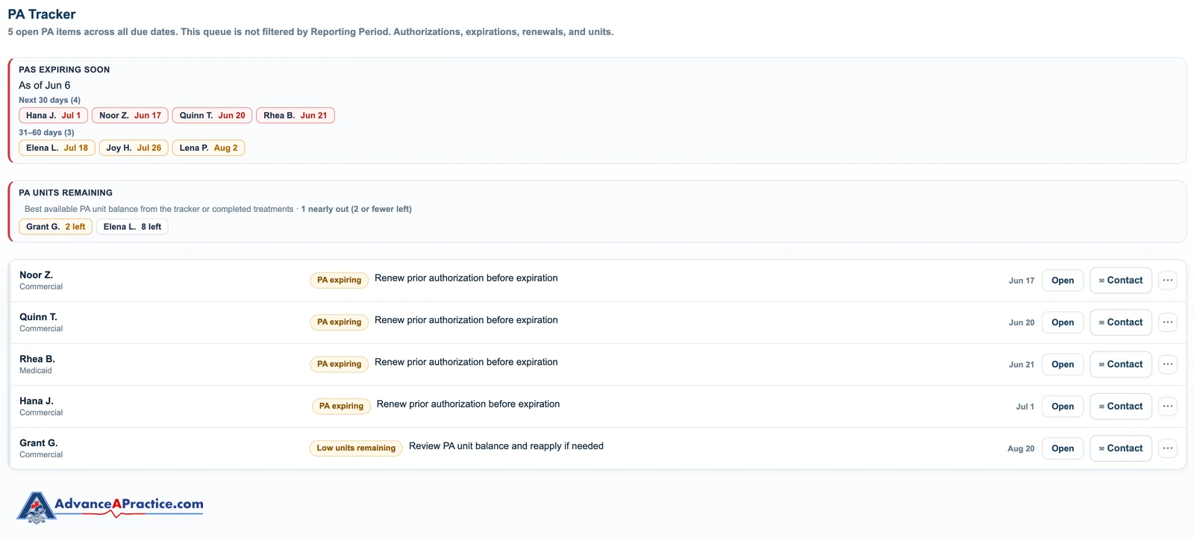Select the Joy H. Jul 26 chip

pyautogui.click(x=134, y=148)
